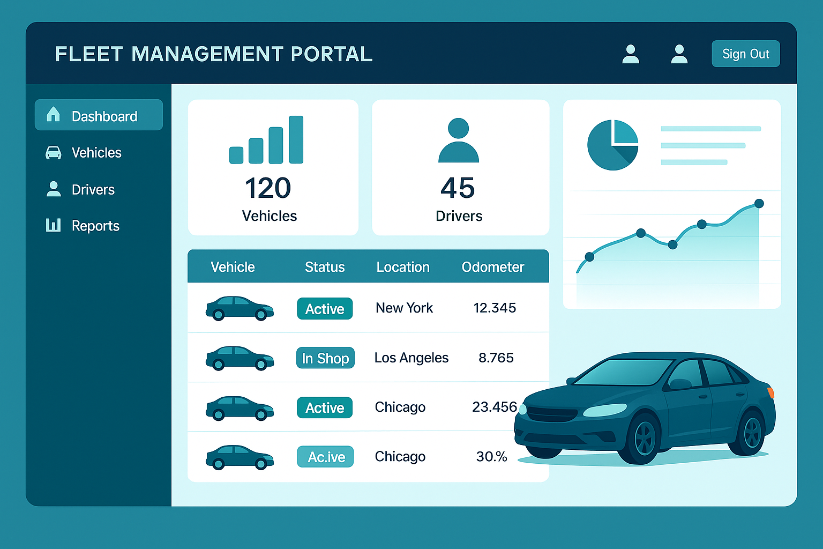Click the second user icon in the header
This screenshot has height=549, width=823.
679,54
